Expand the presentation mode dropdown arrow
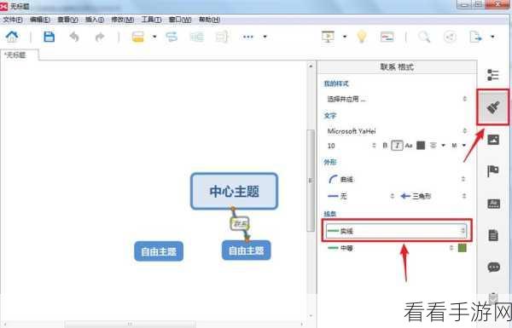Screen dimensions: 512x328 pos(345,37)
